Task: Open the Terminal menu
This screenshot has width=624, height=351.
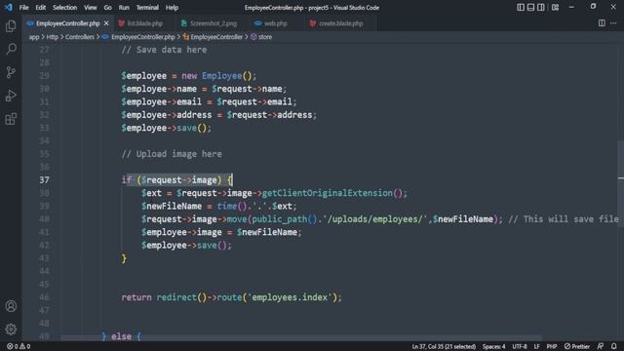Action: [147, 7]
